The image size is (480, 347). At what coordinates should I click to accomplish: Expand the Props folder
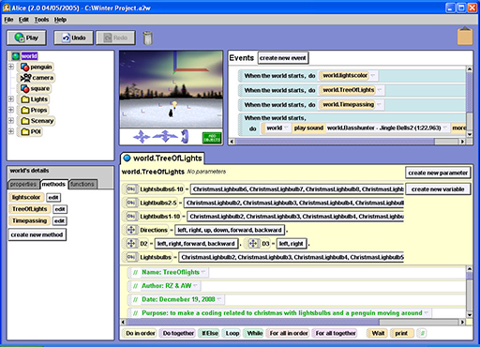tap(11, 110)
